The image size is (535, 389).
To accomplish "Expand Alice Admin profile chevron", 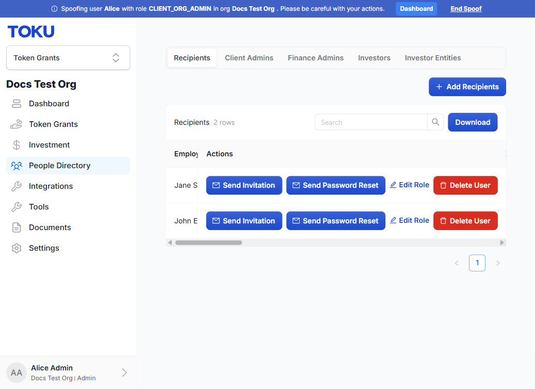I will point(124,372).
